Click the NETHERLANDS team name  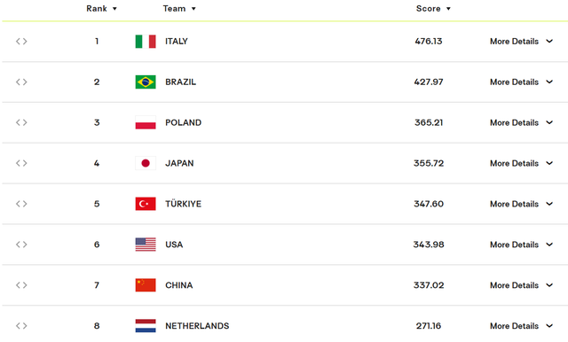point(197,326)
